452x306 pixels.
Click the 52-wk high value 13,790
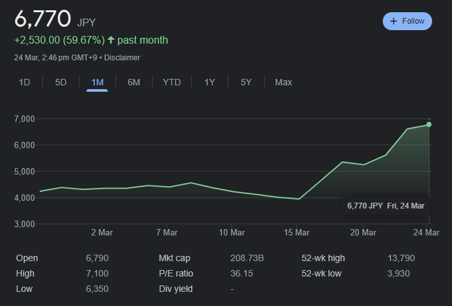(x=401, y=258)
